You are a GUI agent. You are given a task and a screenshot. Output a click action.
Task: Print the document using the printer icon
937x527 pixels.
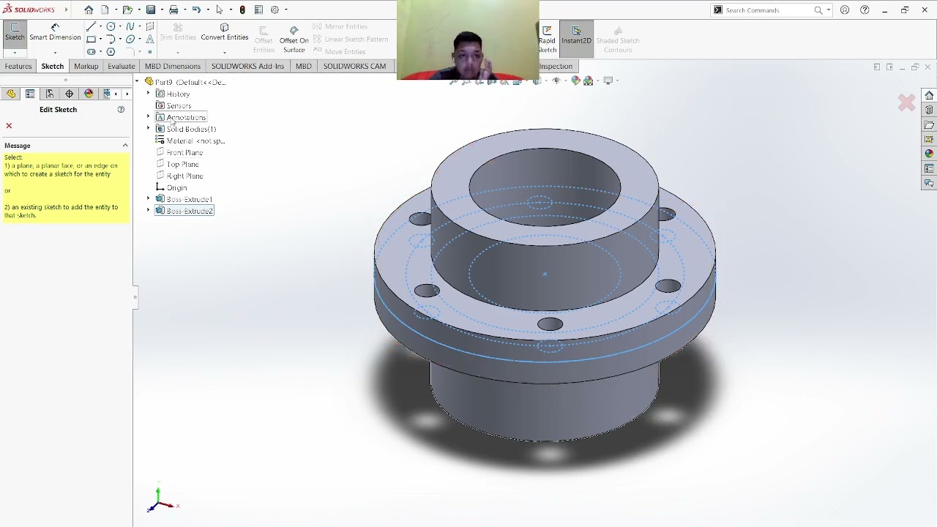tap(173, 10)
